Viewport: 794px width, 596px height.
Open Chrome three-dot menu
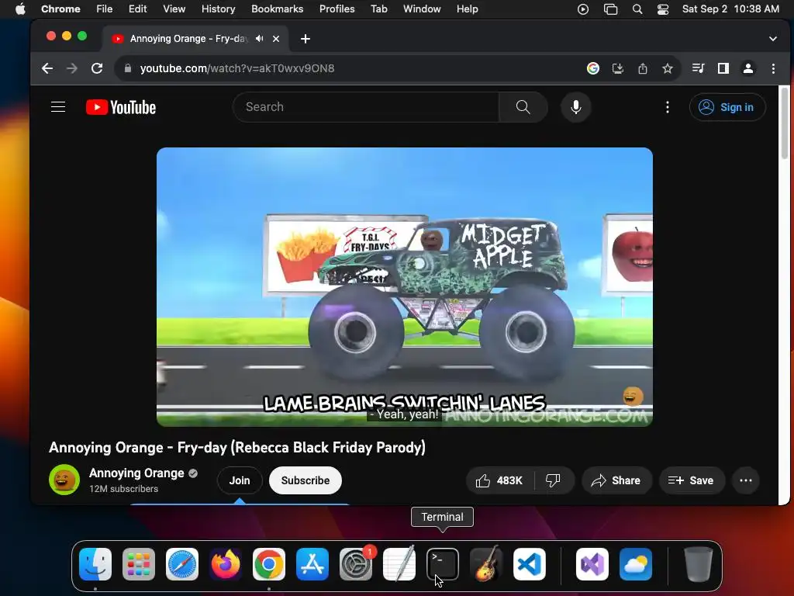point(773,68)
